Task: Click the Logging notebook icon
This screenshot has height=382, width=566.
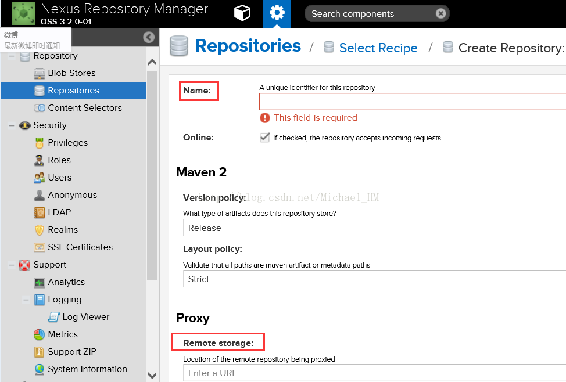Action: 40,300
